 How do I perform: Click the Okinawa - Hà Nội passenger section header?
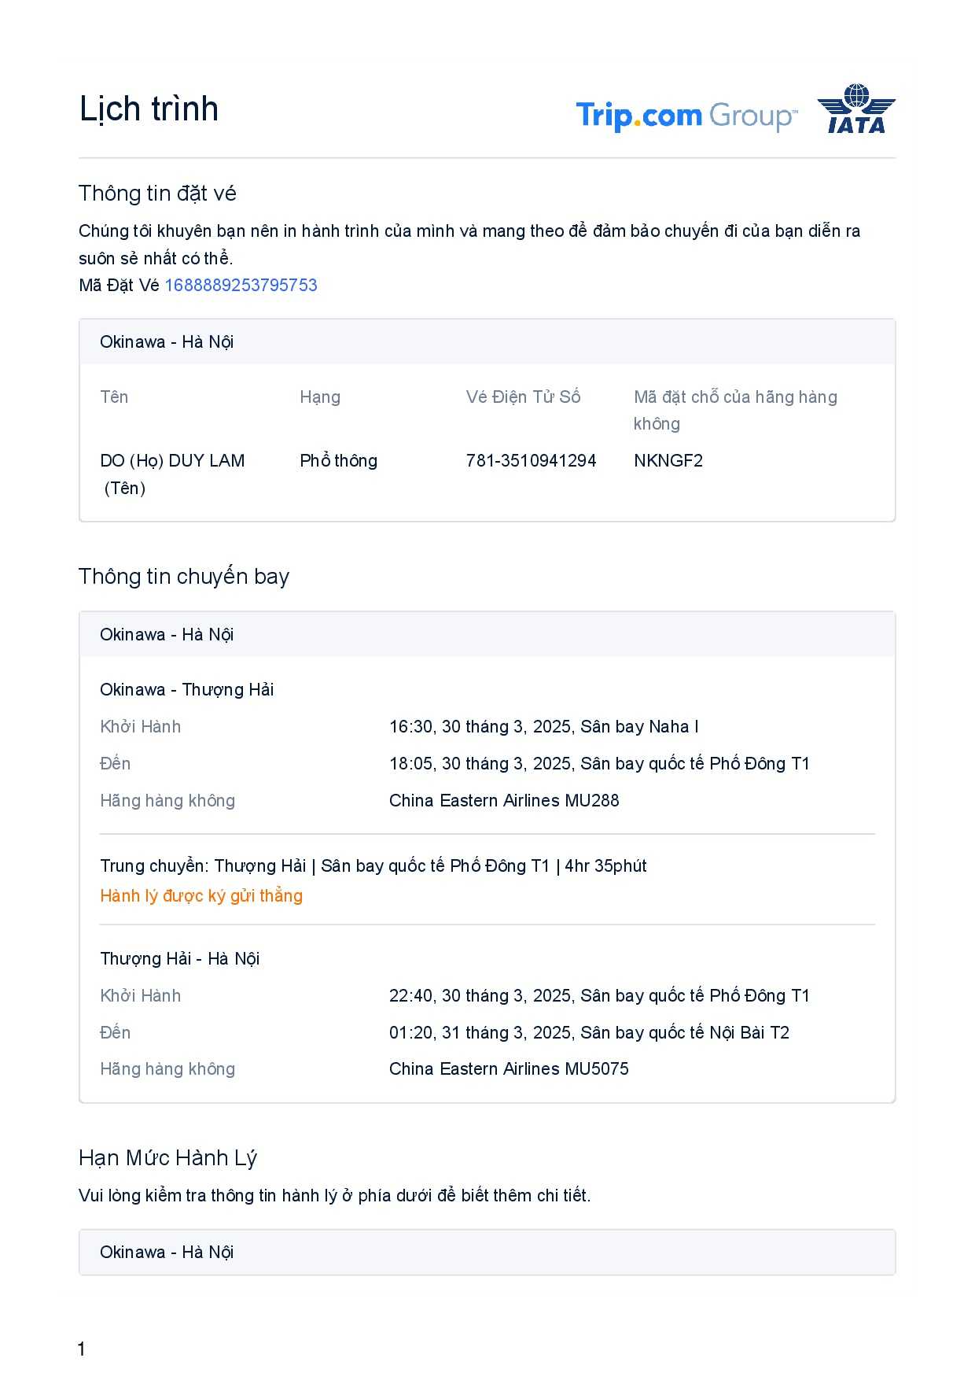pos(167,341)
